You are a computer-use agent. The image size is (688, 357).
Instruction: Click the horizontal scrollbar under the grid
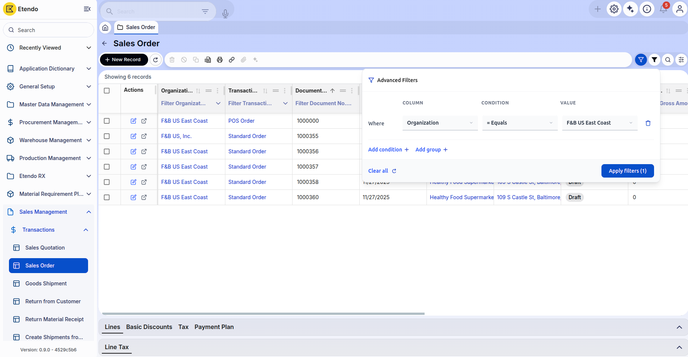263,314
